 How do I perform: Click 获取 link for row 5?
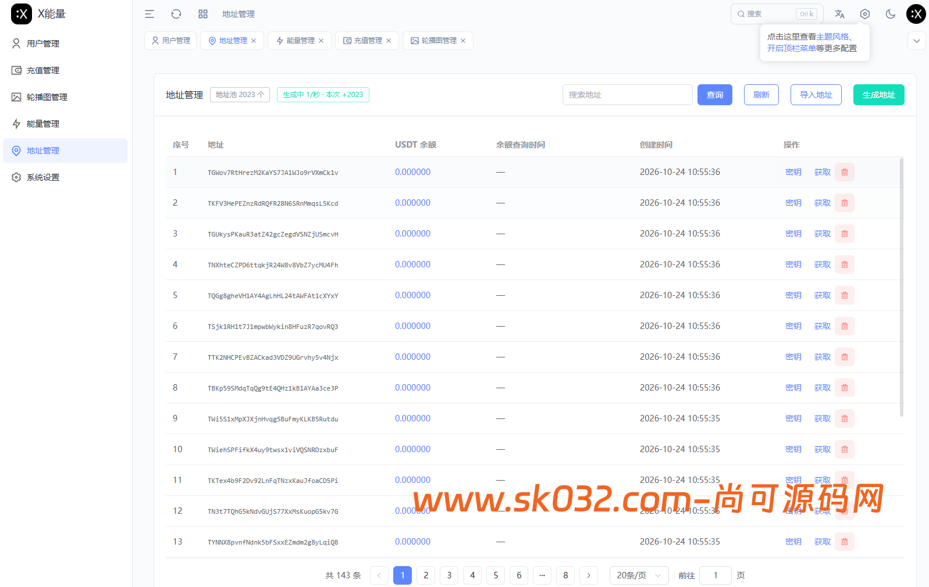(823, 295)
